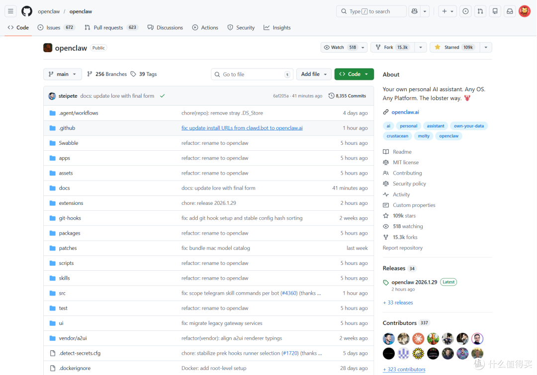Screen dimensions: 537x375
Task: Click the own-your-data topic tag
Action: point(469,126)
